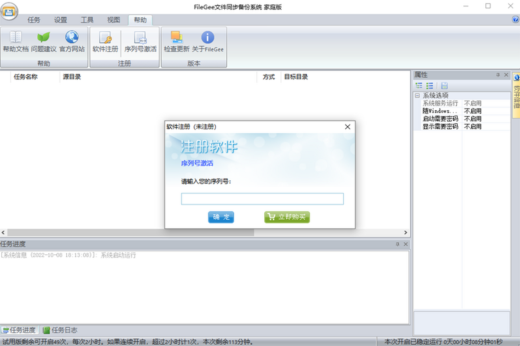Click the green 立即购买 button
The image size is (520, 346).
pos(287,217)
